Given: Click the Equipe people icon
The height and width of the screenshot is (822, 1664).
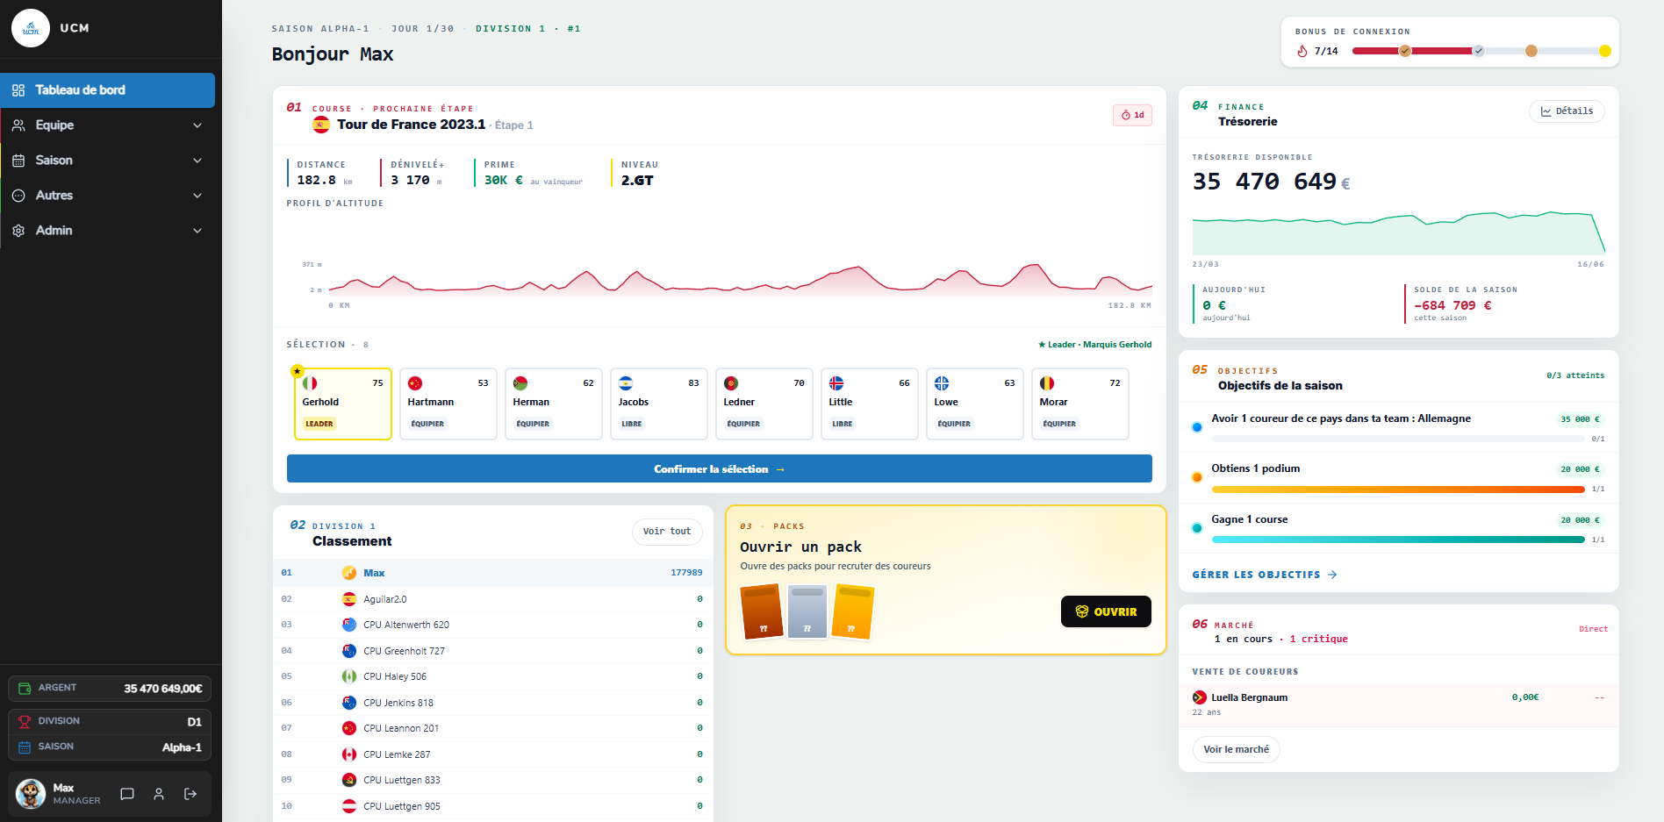Looking at the screenshot, I should 18,125.
